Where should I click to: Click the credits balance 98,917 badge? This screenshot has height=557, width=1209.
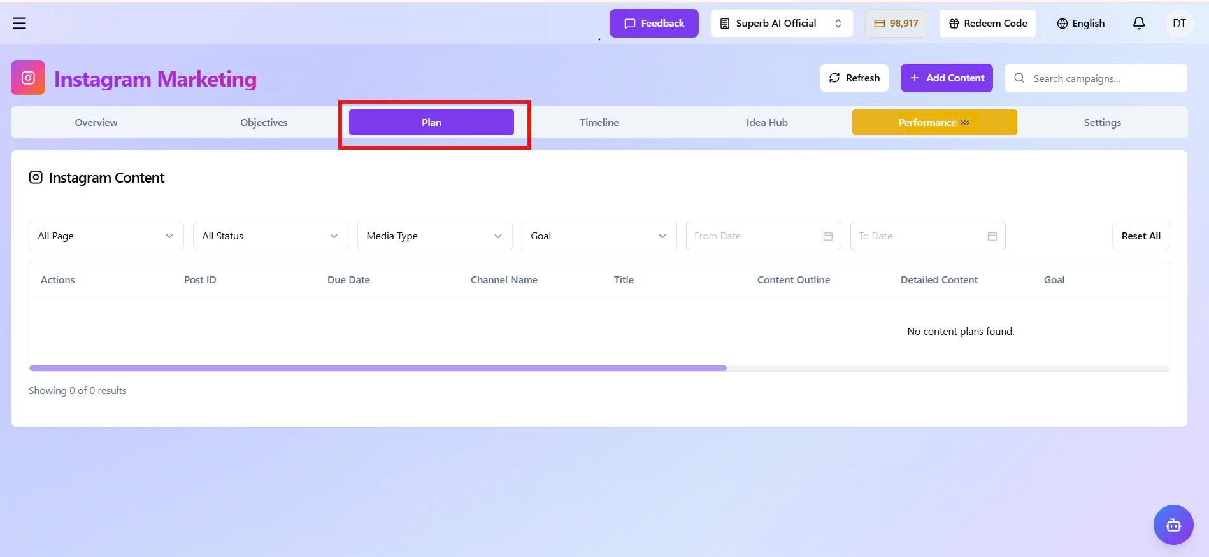896,24
